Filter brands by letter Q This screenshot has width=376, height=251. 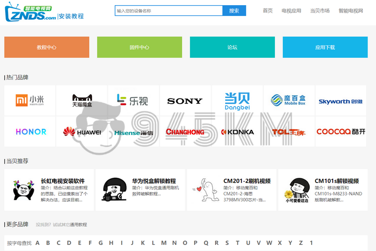(206, 243)
